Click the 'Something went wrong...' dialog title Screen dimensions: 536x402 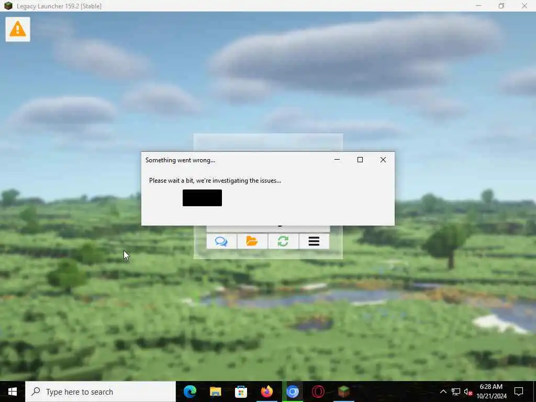click(x=180, y=160)
